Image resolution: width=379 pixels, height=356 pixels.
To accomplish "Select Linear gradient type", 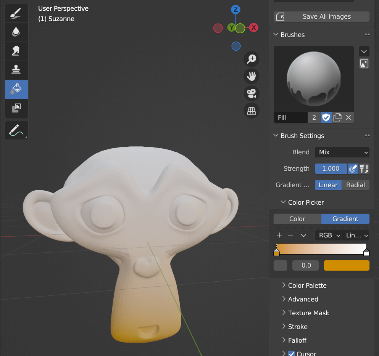I will 328,185.
